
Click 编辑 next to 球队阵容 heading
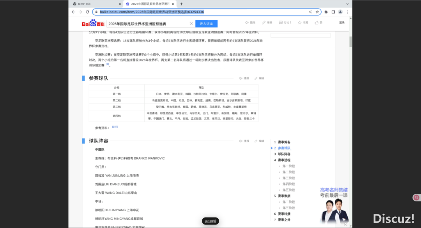pos(259,141)
